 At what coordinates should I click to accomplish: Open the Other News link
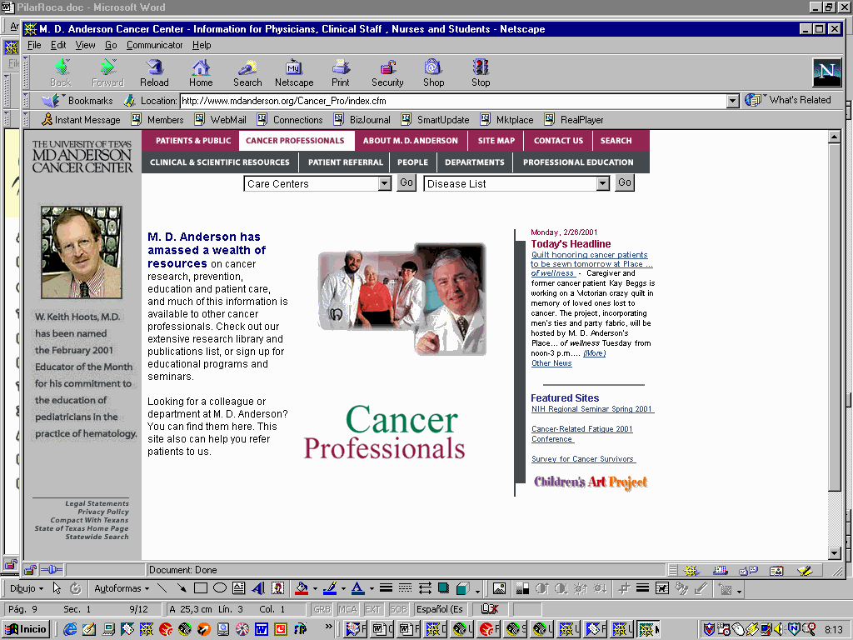(551, 363)
